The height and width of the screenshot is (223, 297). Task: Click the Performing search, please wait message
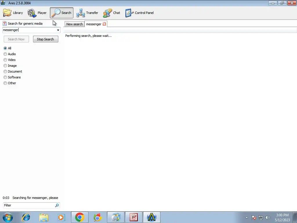click(88, 36)
